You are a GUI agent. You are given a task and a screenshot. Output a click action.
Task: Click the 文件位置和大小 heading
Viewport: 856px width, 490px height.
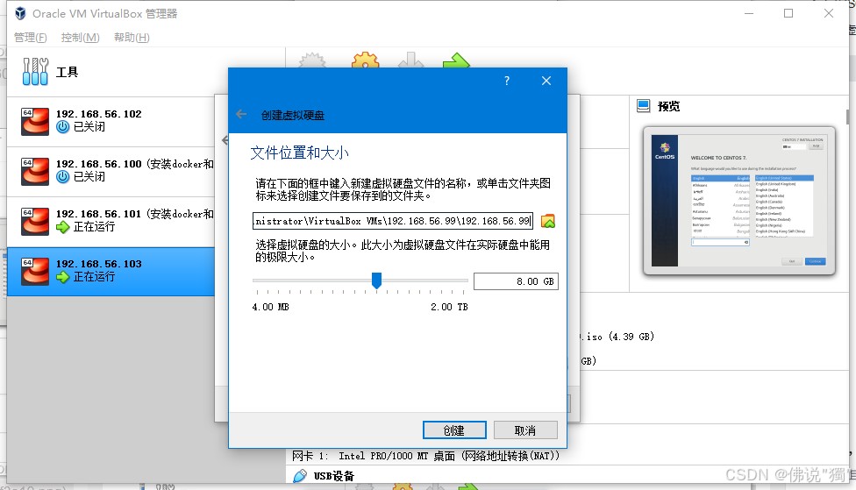(x=299, y=153)
